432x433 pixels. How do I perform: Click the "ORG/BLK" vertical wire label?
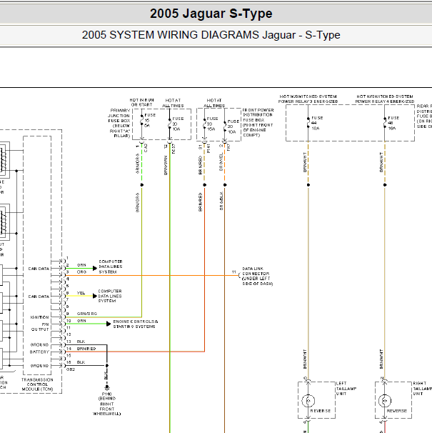pyautogui.click(x=221, y=201)
